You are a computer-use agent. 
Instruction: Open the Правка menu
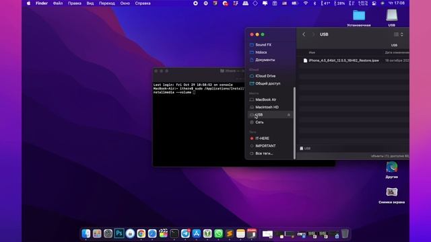[75, 3]
